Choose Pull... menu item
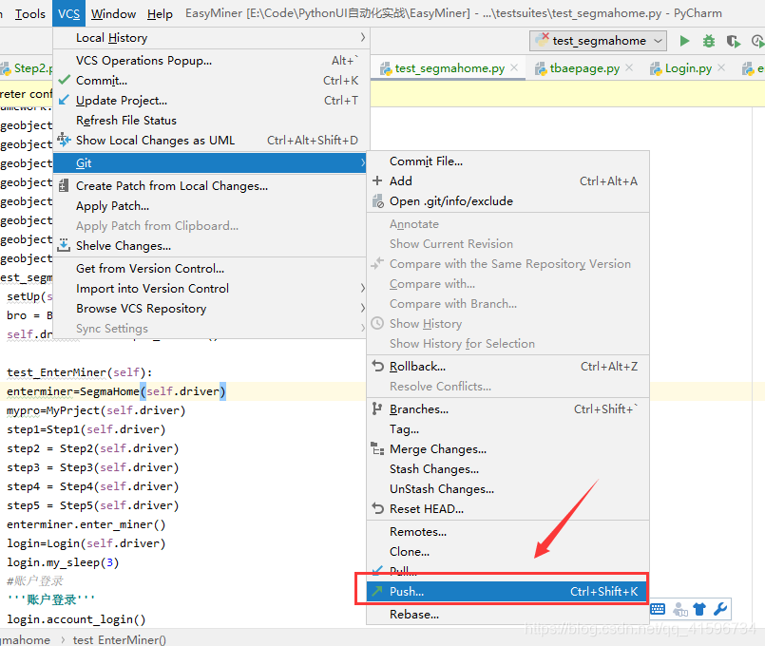This screenshot has height=646, width=765. click(507, 570)
